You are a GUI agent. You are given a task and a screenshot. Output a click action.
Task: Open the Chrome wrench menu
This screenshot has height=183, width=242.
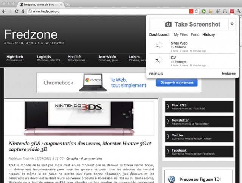pos(239,11)
